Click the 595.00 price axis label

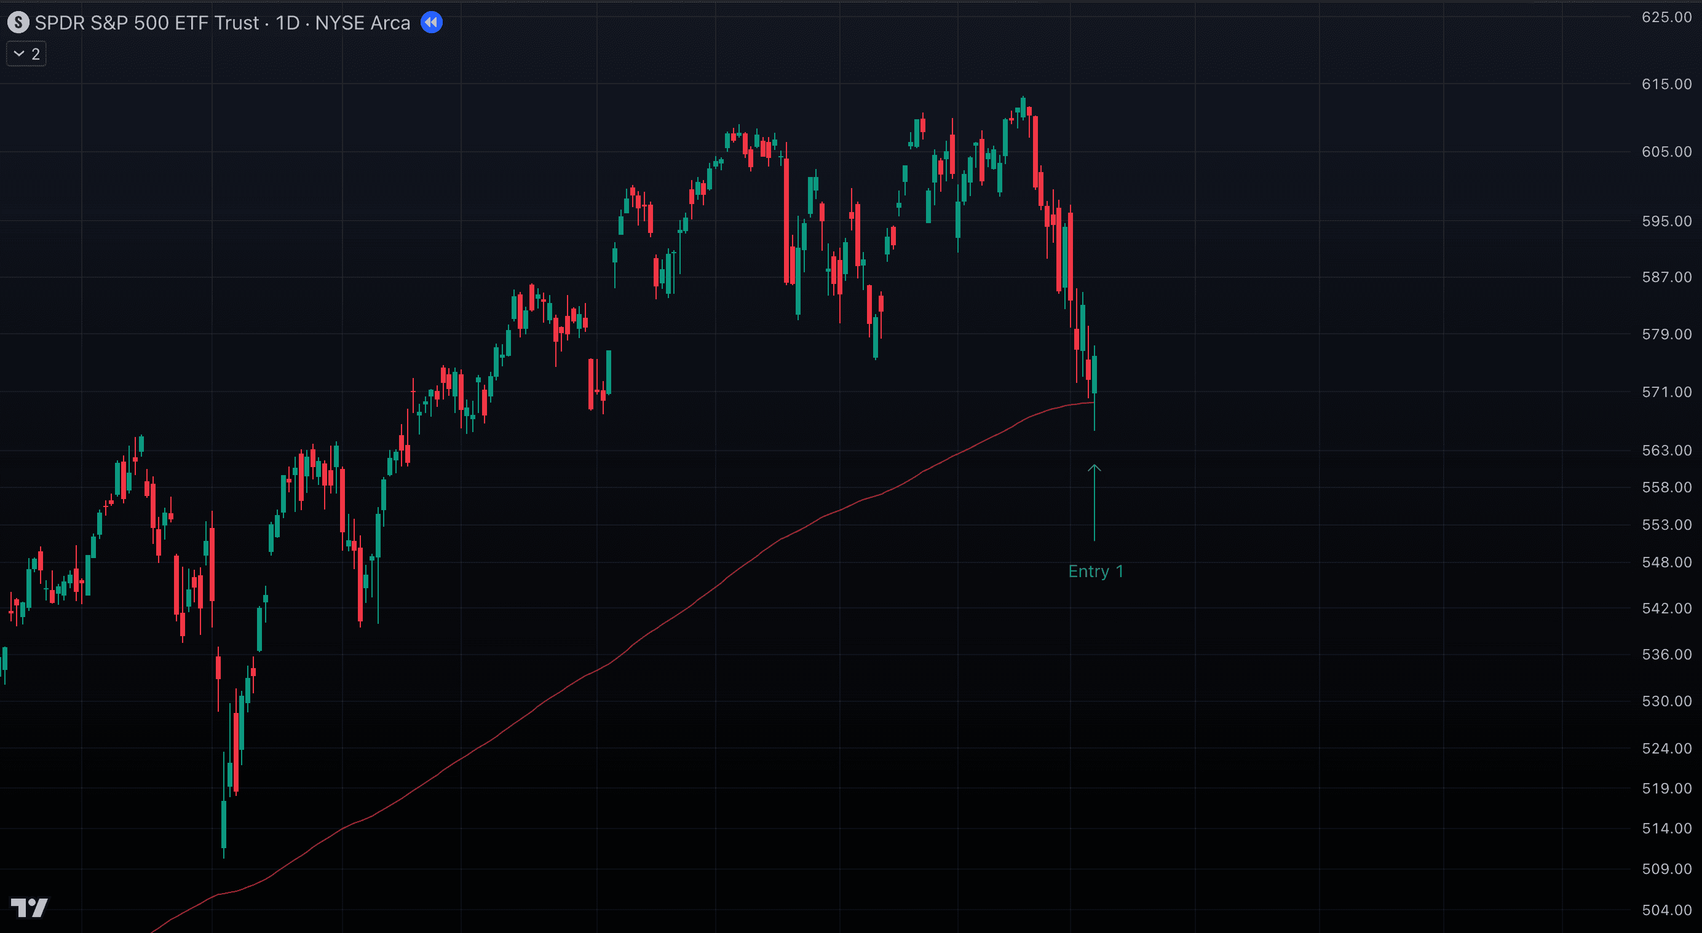point(1666,221)
